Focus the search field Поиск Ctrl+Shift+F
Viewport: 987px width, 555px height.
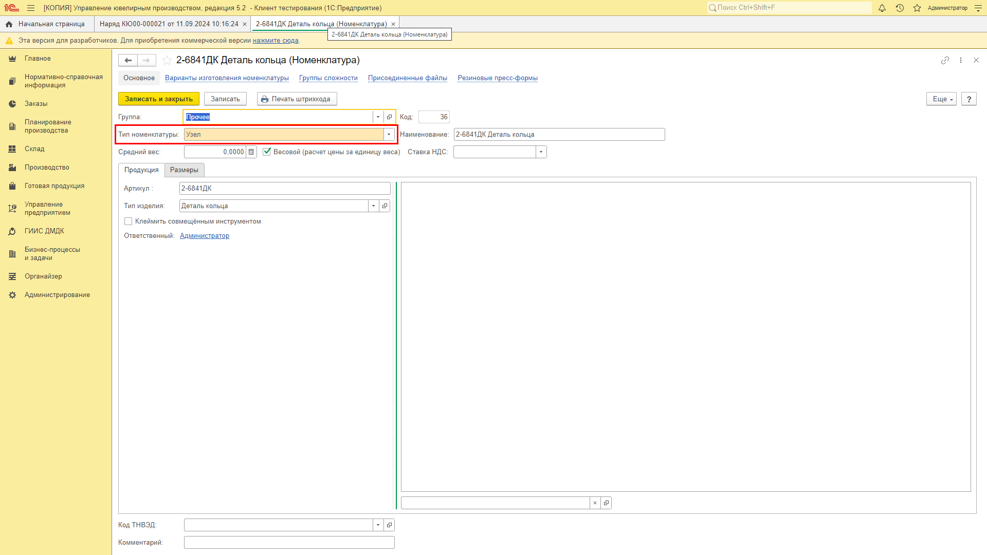(x=789, y=8)
